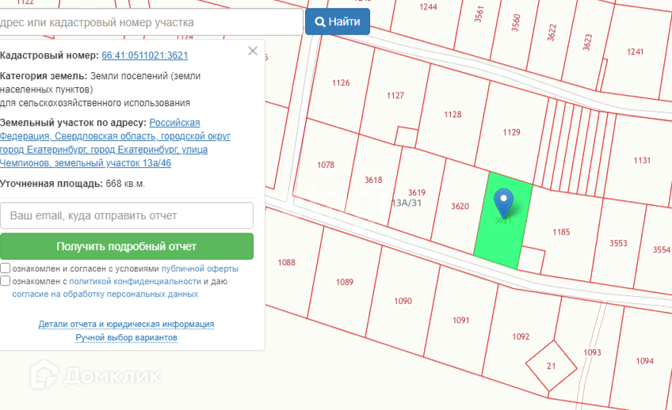Click Ручной выбор вариантов link

click(x=127, y=337)
